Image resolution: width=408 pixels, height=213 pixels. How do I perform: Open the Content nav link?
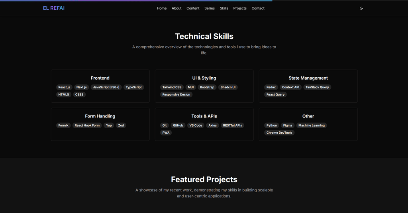[193, 8]
